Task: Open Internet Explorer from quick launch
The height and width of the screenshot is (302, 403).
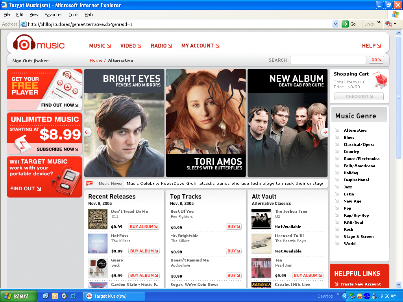Action: (73, 296)
